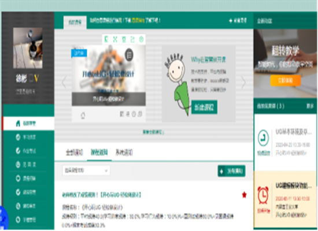Click the green create course button by cartoon
The width and height of the screenshot is (318, 231).
coord(204,107)
